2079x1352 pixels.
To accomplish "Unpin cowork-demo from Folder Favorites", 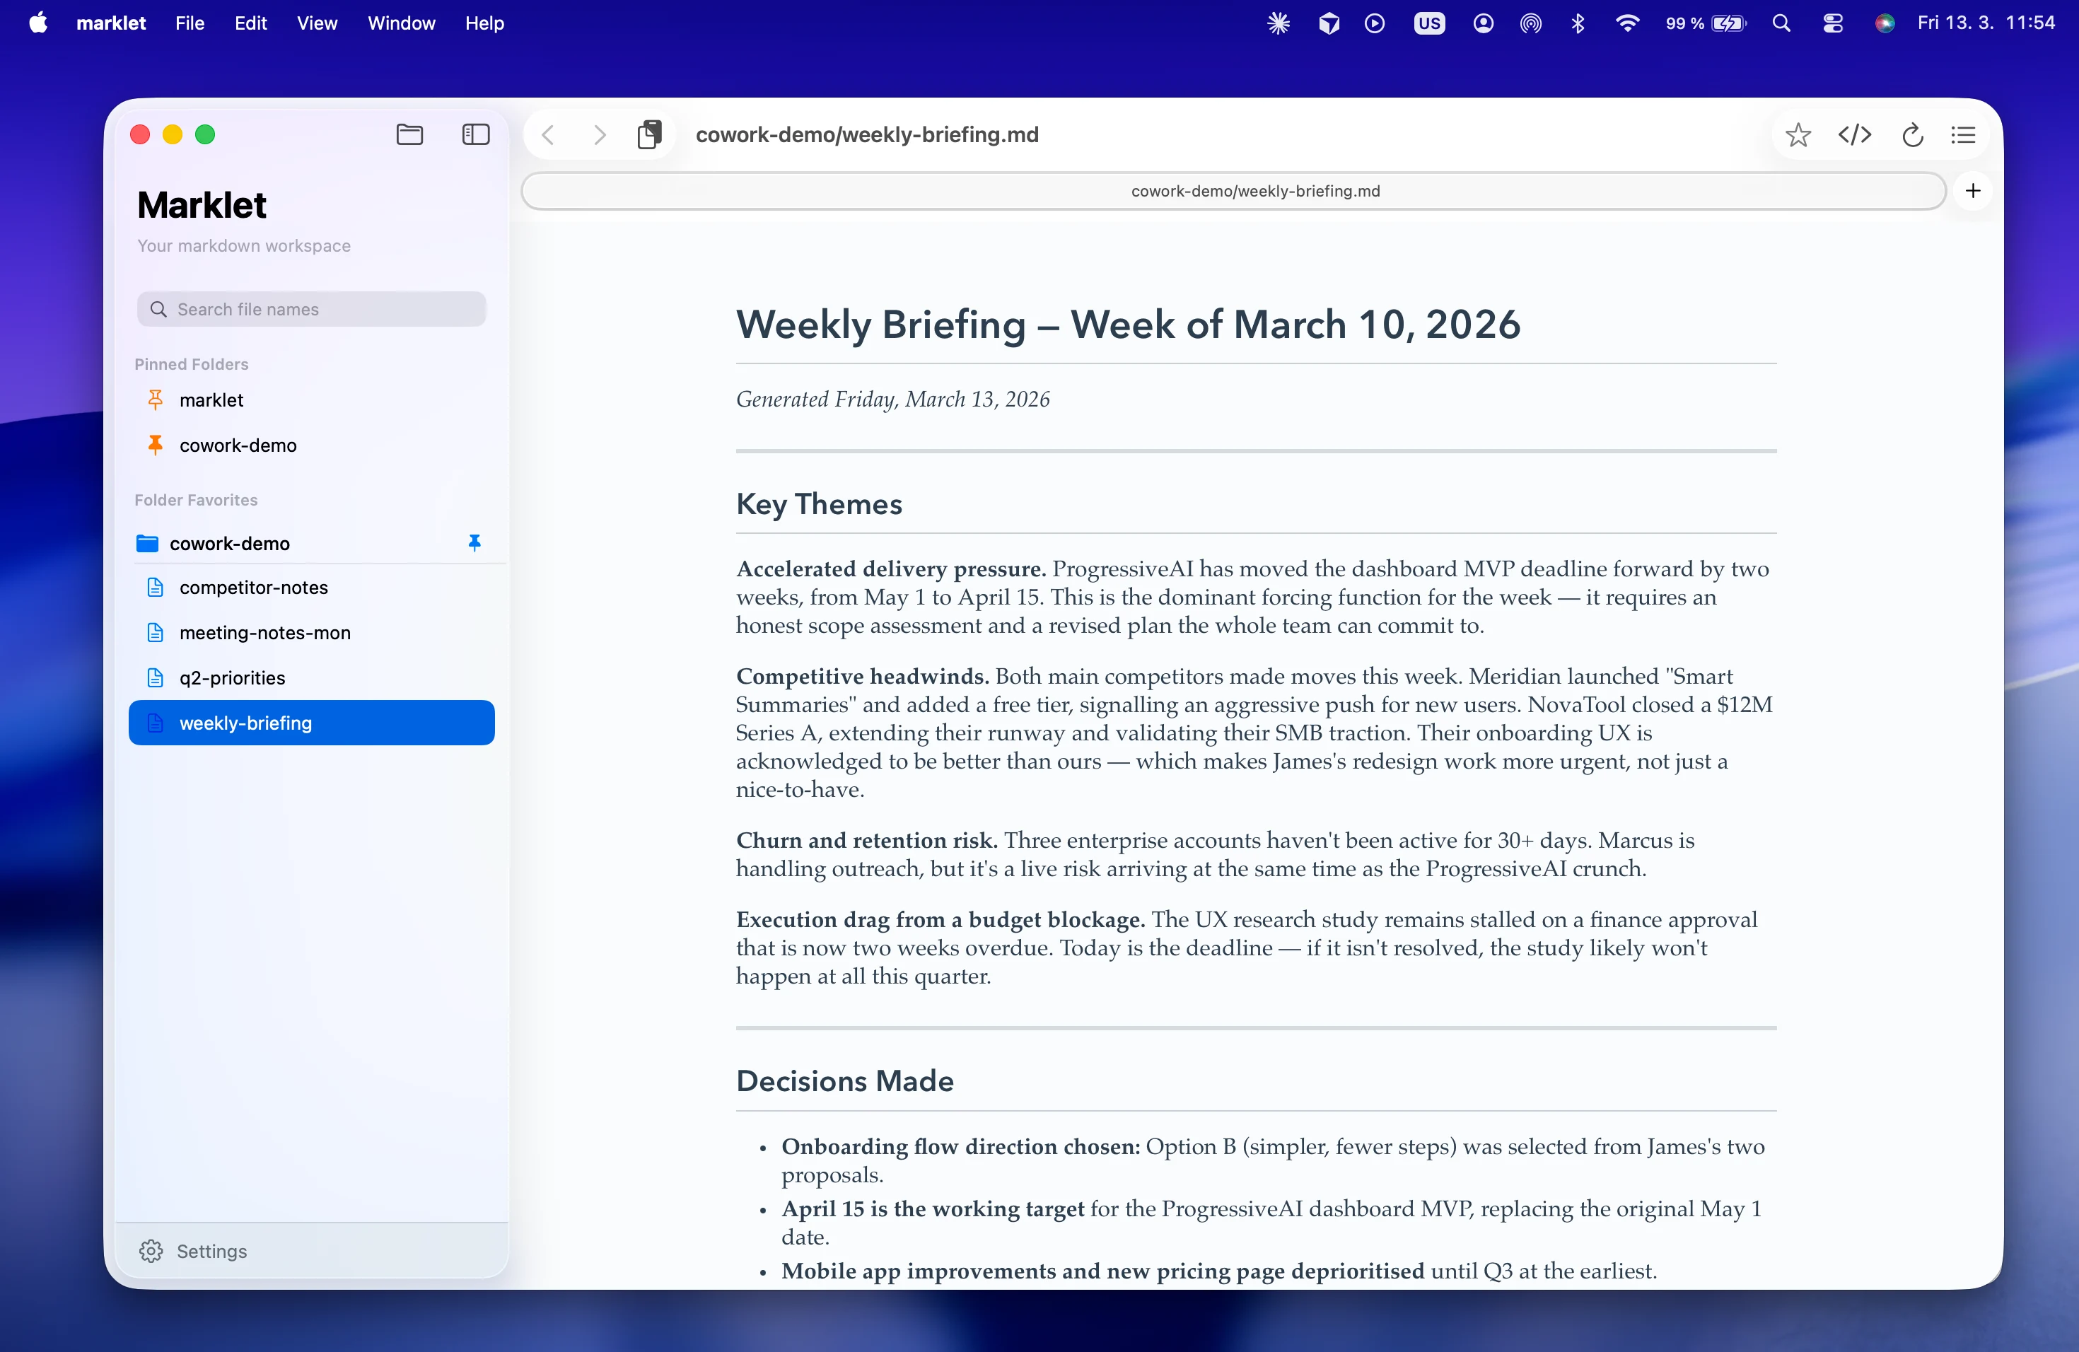I will pyautogui.click(x=474, y=542).
